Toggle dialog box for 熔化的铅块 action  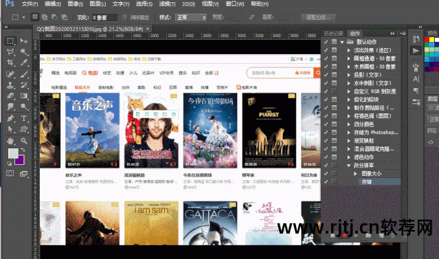pyautogui.click(x=334, y=100)
